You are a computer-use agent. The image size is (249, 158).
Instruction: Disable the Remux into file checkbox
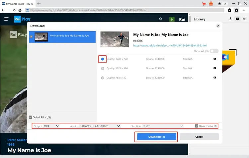coord(197,126)
